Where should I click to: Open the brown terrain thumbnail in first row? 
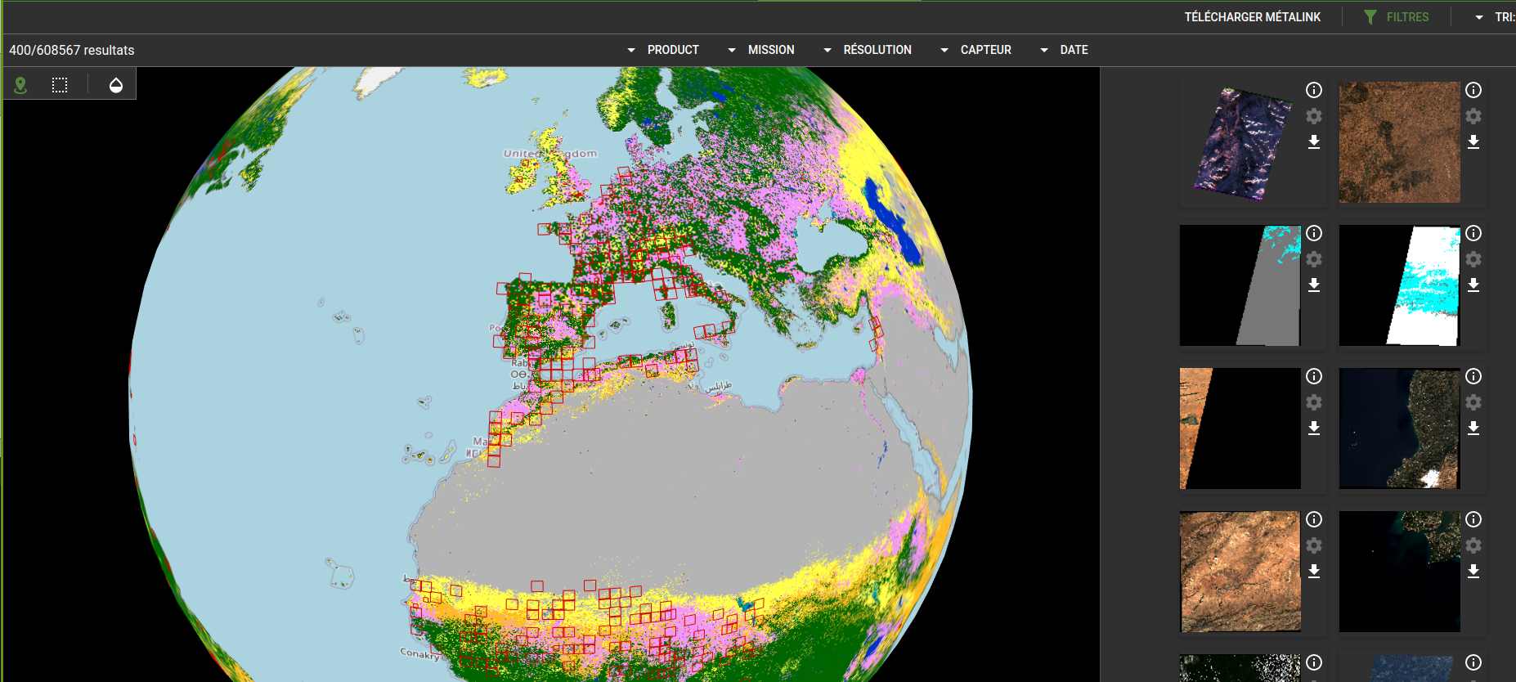1400,142
